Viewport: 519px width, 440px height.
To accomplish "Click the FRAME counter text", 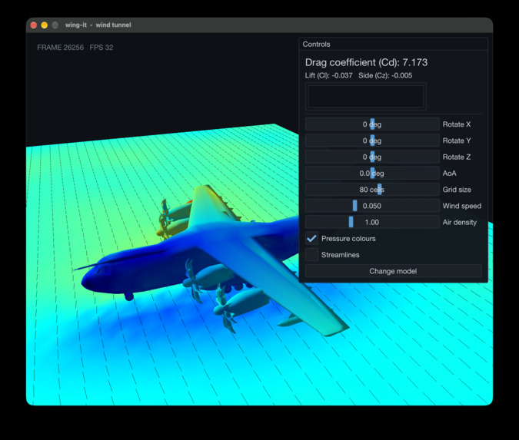I will coord(60,48).
